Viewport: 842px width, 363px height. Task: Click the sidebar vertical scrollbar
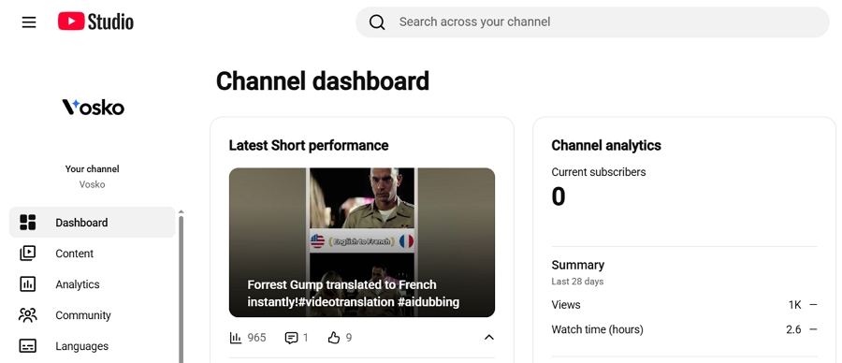coord(181,289)
